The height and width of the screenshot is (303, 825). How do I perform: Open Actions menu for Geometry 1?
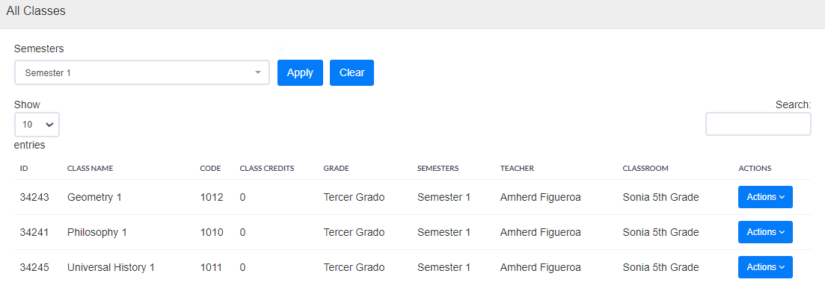[765, 197]
